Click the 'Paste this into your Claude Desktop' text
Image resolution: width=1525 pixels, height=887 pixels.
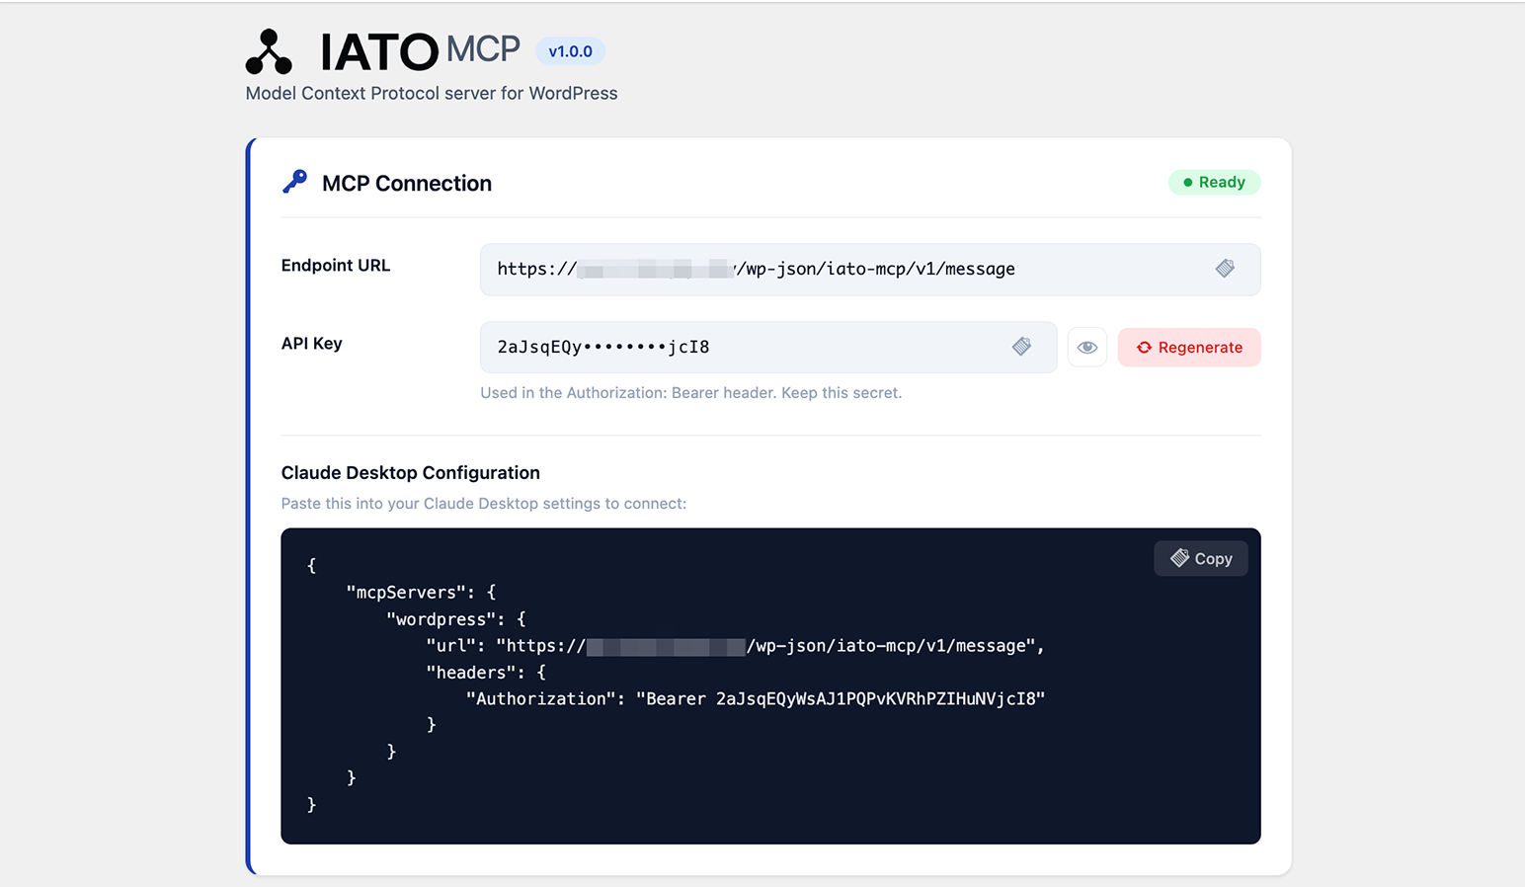tap(484, 503)
